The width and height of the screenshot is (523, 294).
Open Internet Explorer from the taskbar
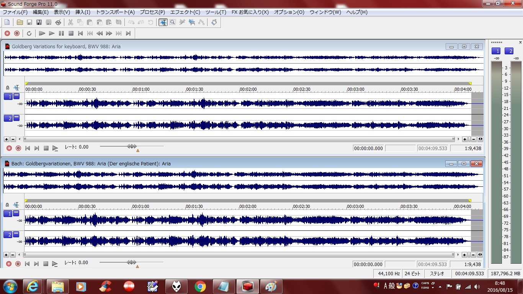(x=33, y=286)
